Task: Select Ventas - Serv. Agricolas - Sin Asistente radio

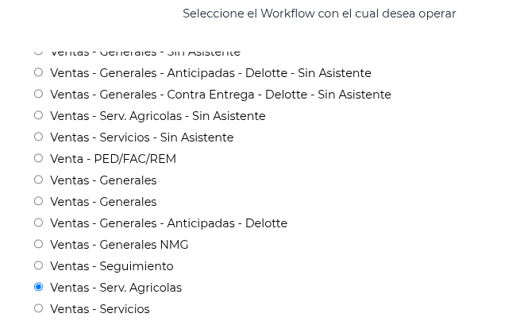Action: 38,115
